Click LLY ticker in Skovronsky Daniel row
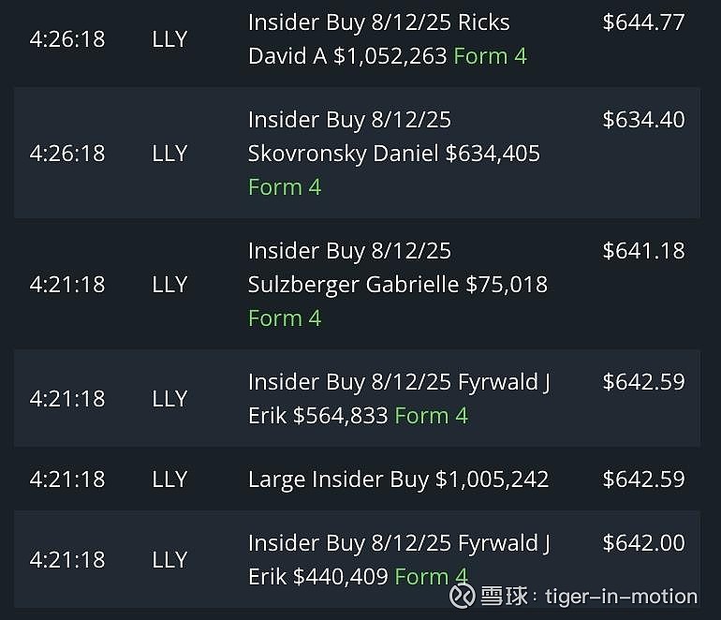The image size is (721, 620). (x=169, y=154)
